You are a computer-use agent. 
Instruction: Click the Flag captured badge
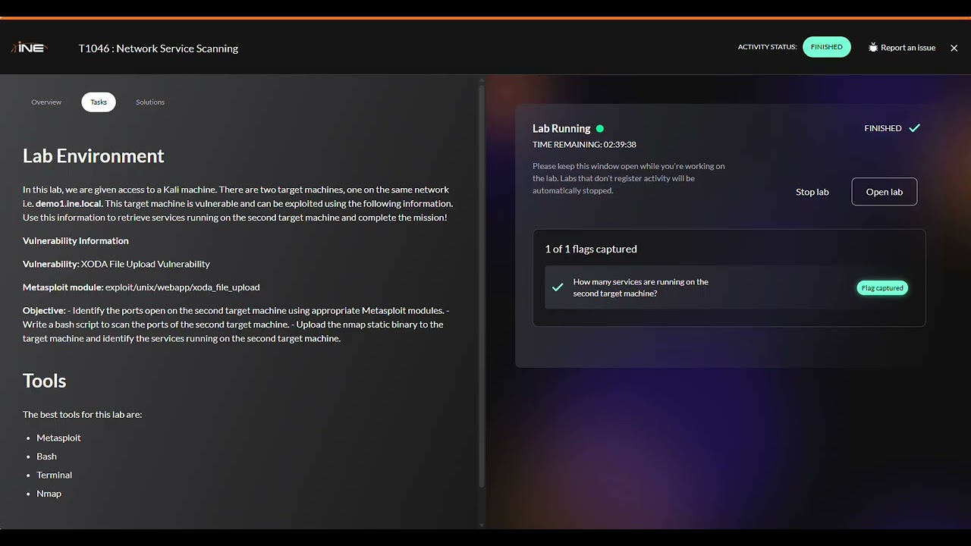[x=882, y=288]
